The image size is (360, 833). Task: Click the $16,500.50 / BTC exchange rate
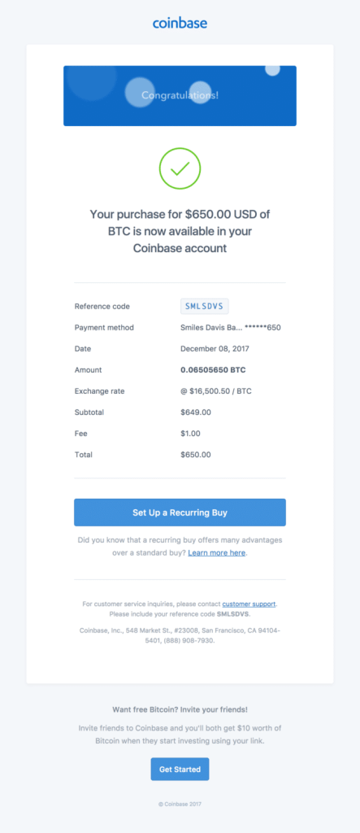coord(216,391)
